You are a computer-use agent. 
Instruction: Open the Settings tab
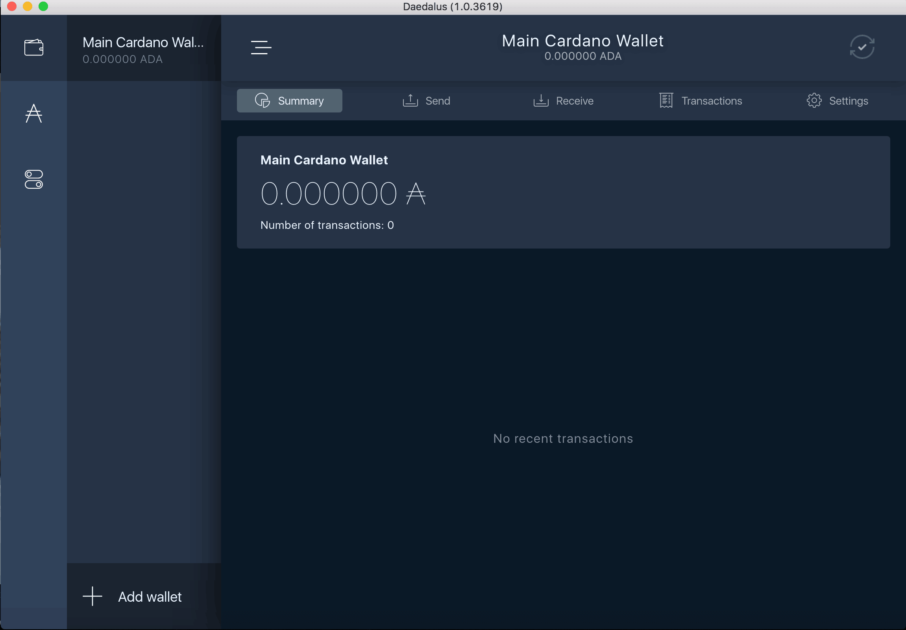tap(838, 100)
